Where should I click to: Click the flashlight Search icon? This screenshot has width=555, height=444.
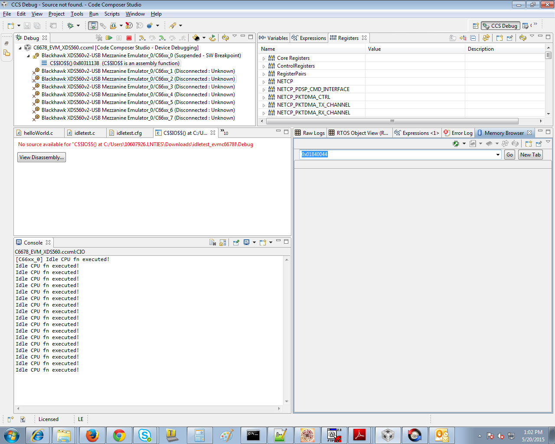(173, 26)
